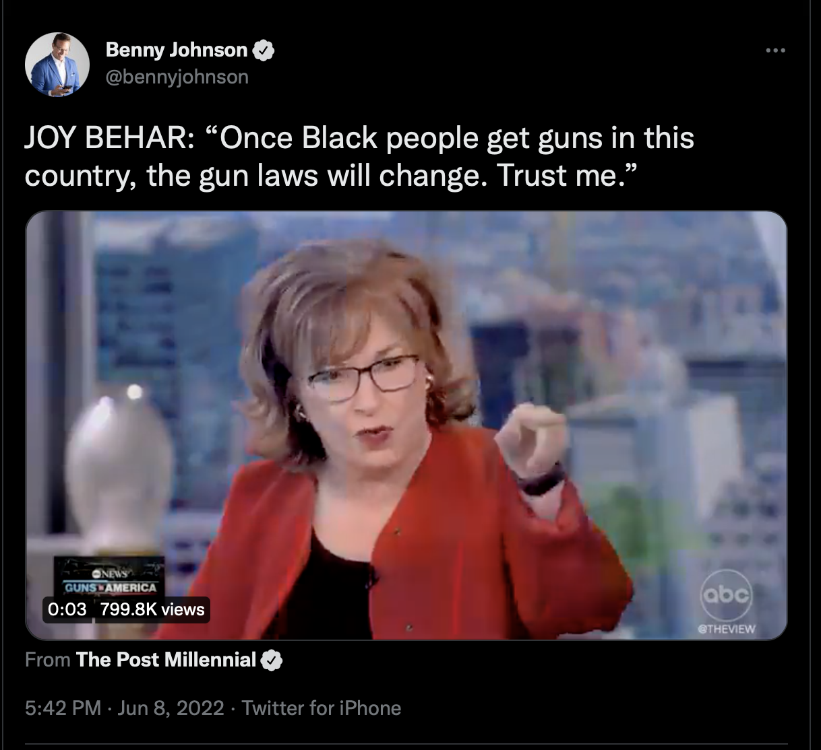Click the abc logo watermark in video
This screenshot has width=821, height=750.
tap(726, 594)
